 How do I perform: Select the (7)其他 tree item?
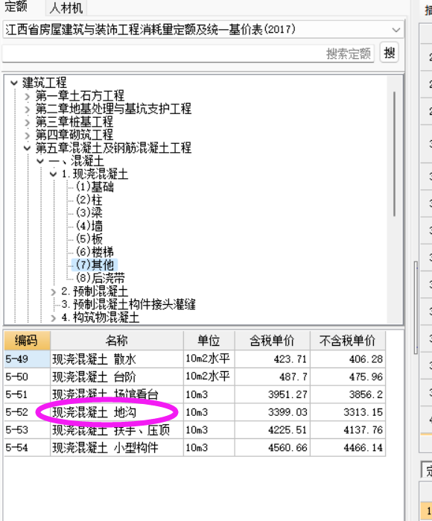coord(95,265)
